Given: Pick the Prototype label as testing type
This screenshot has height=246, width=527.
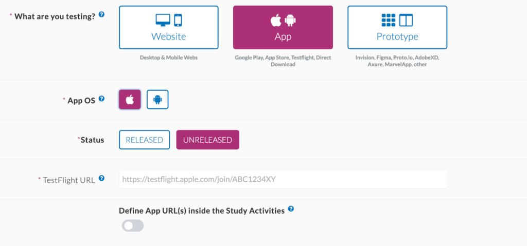Looking at the screenshot, I should pyautogui.click(x=397, y=36).
